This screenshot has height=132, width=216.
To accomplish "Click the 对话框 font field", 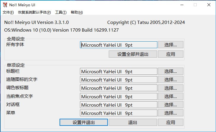I will point(119,105).
